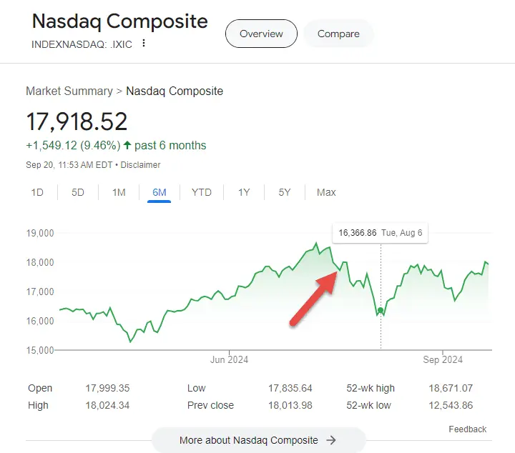Click the green up-arrow gain indicator
This screenshot has width=515, height=453.
pyautogui.click(x=127, y=146)
